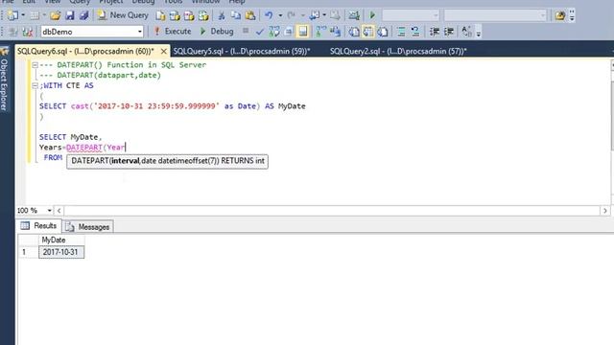Click the MyDate column header

click(x=61, y=241)
